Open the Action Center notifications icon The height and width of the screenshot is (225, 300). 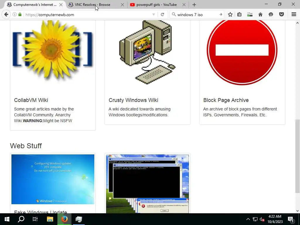pyautogui.click(x=291, y=219)
